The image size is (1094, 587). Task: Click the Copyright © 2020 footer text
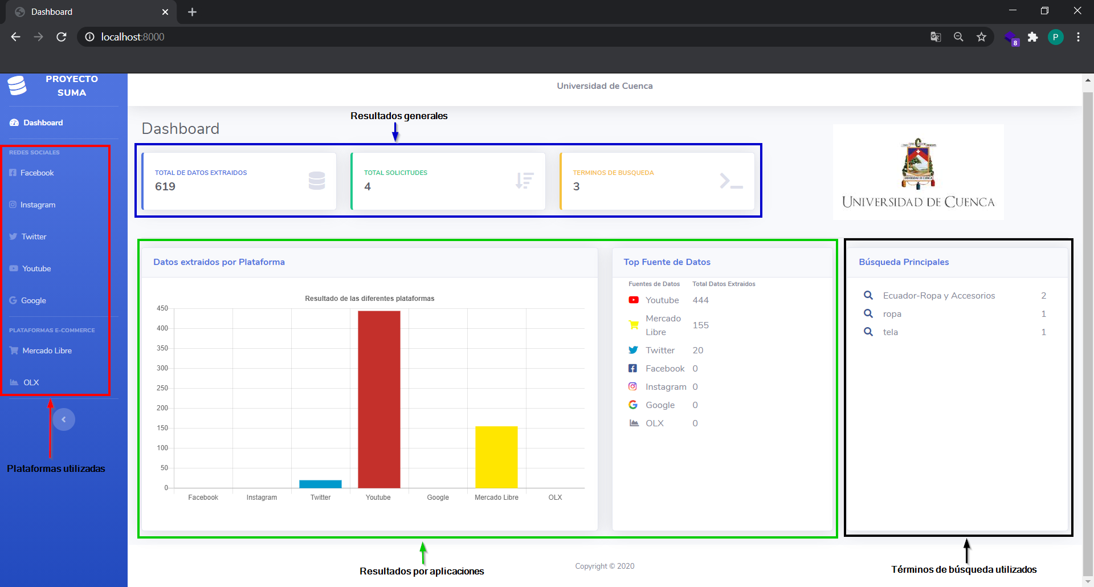pos(605,566)
